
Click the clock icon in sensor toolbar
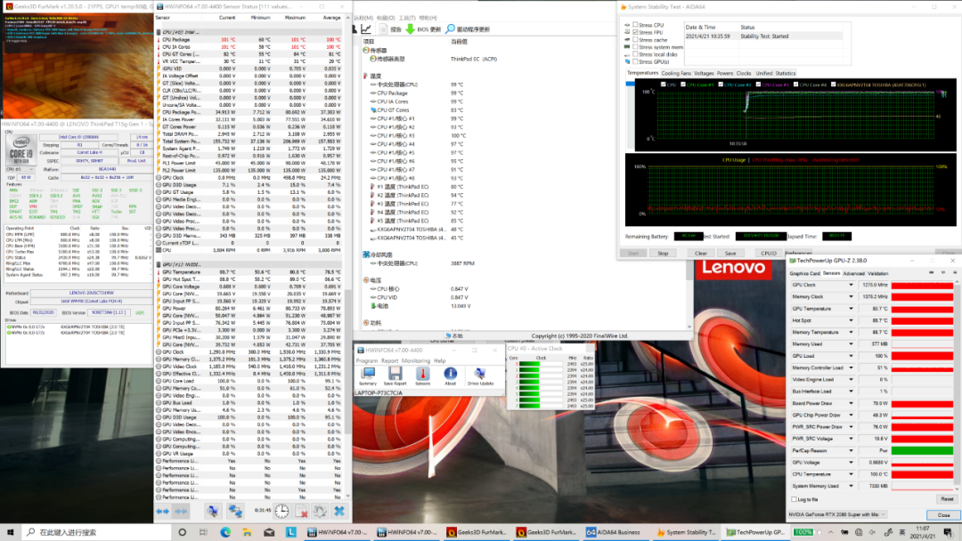coord(281,511)
